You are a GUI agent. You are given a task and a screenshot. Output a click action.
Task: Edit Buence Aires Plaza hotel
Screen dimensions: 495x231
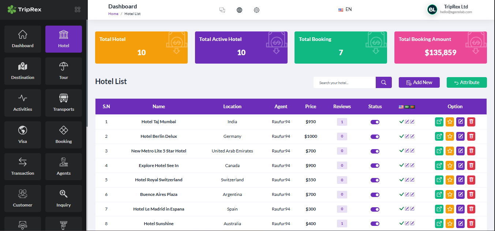460,194
